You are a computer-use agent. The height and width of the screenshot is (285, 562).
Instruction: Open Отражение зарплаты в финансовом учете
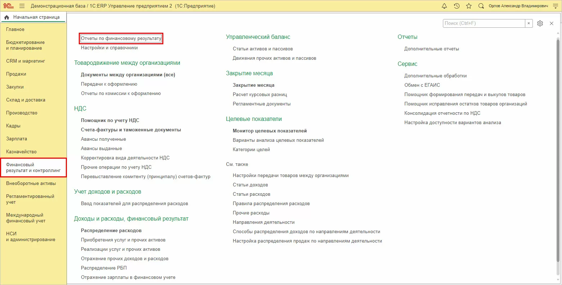(128, 277)
